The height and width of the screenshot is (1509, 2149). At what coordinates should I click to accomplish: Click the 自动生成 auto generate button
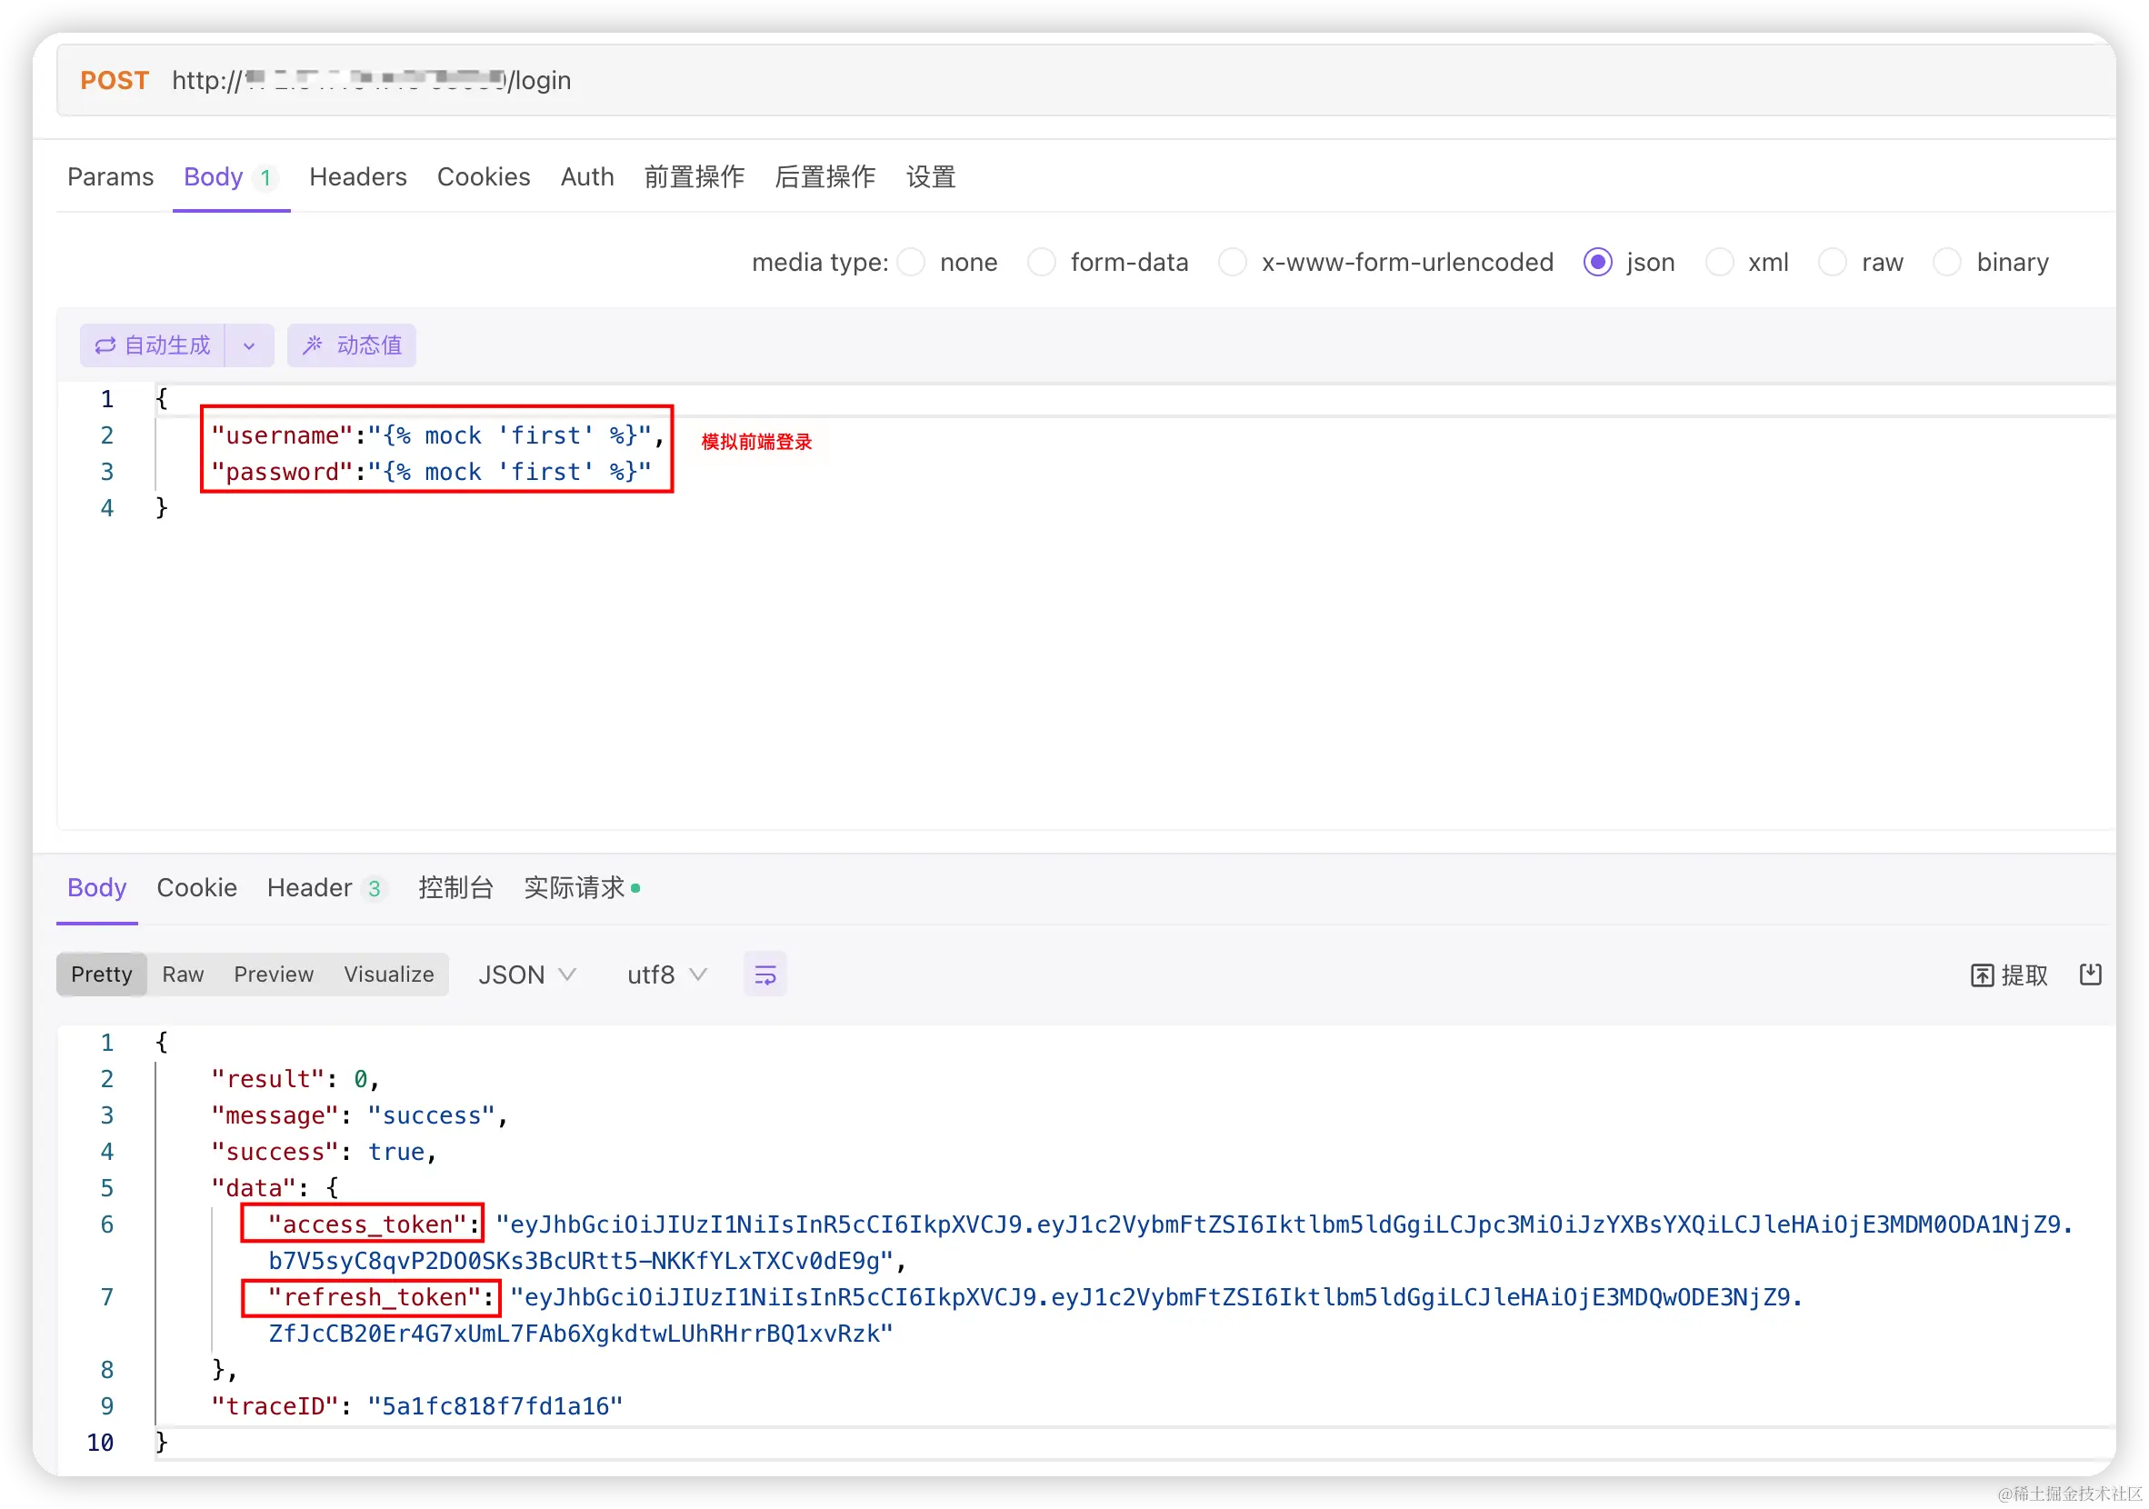(153, 345)
